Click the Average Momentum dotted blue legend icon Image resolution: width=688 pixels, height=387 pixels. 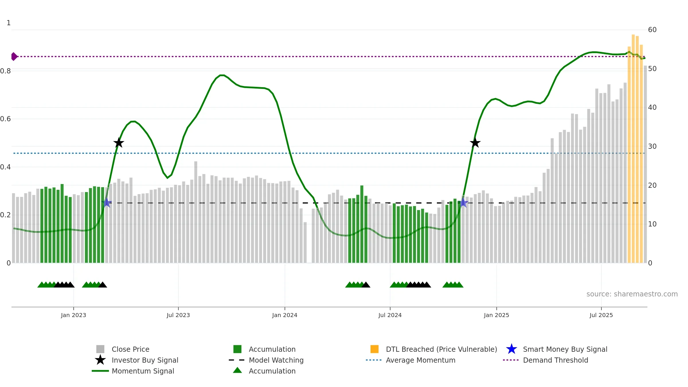[374, 360]
